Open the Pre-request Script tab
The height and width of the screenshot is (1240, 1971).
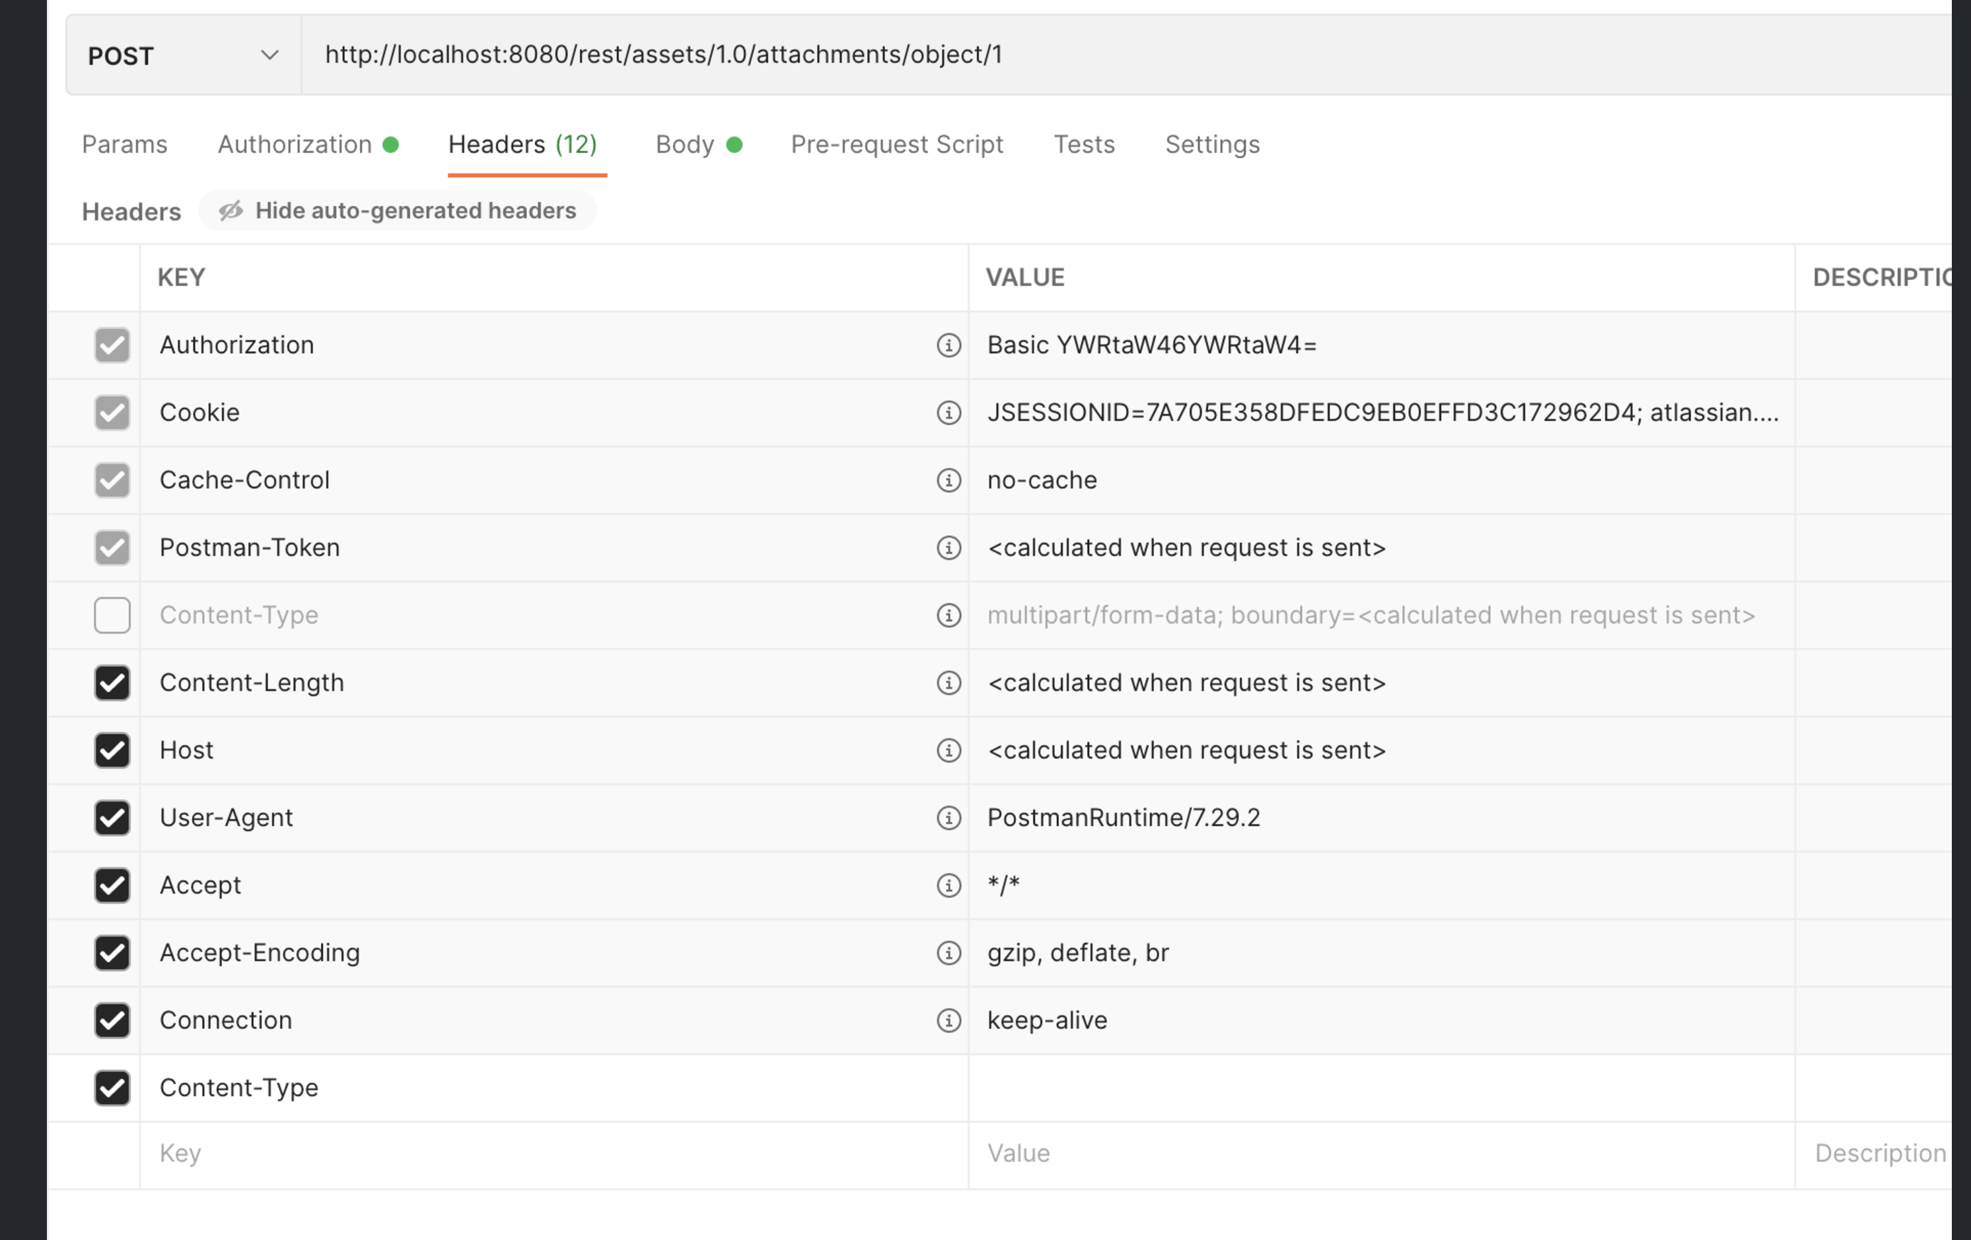pos(896,145)
